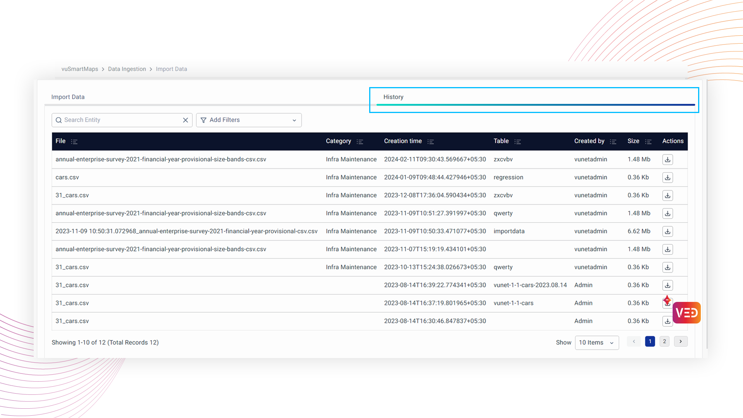The width and height of the screenshot is (743, 418).
Task: Download the importdata table file
Action: (668, 231)
